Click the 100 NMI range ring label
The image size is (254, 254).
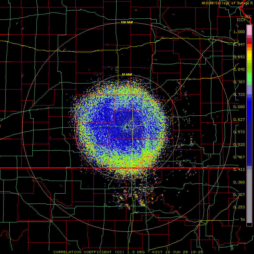coord(127,22)
